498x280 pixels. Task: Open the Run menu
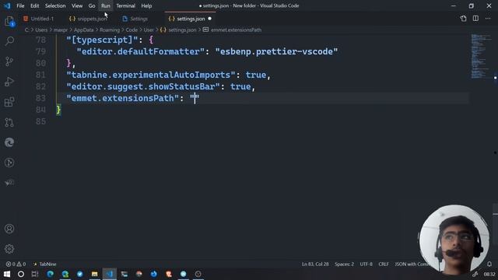coord(106,5)
